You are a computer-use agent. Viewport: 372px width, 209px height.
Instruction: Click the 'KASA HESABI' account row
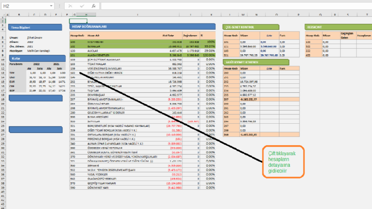(x=142, y=42)
